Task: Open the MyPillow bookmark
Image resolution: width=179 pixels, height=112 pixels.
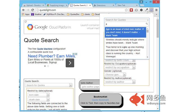Action: point(54,14)
